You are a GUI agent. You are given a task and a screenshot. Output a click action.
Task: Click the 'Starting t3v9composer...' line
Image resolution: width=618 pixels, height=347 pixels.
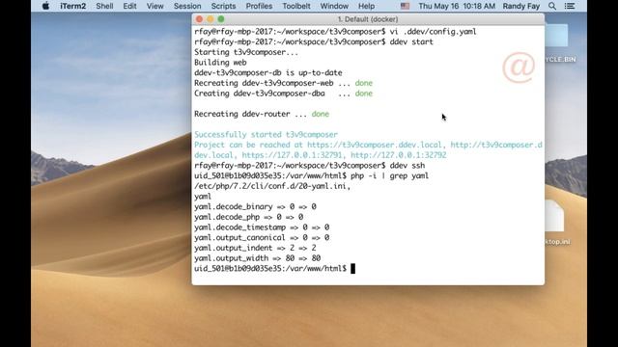pyautogui.click(x=246, y=52)
